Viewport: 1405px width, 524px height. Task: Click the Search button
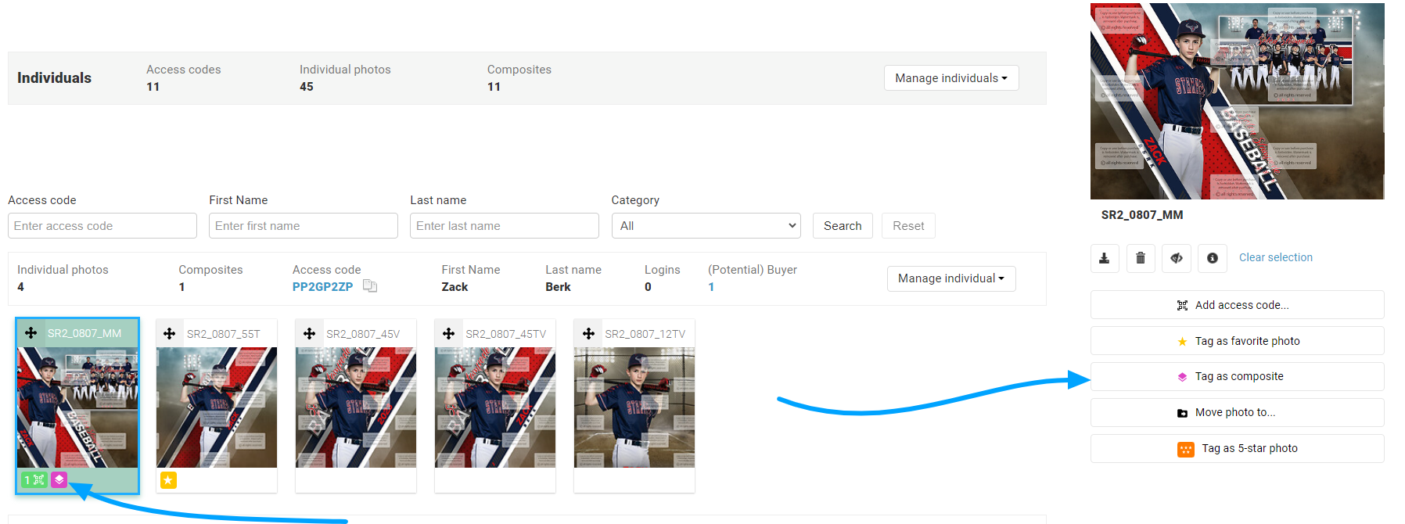[843, 226]
